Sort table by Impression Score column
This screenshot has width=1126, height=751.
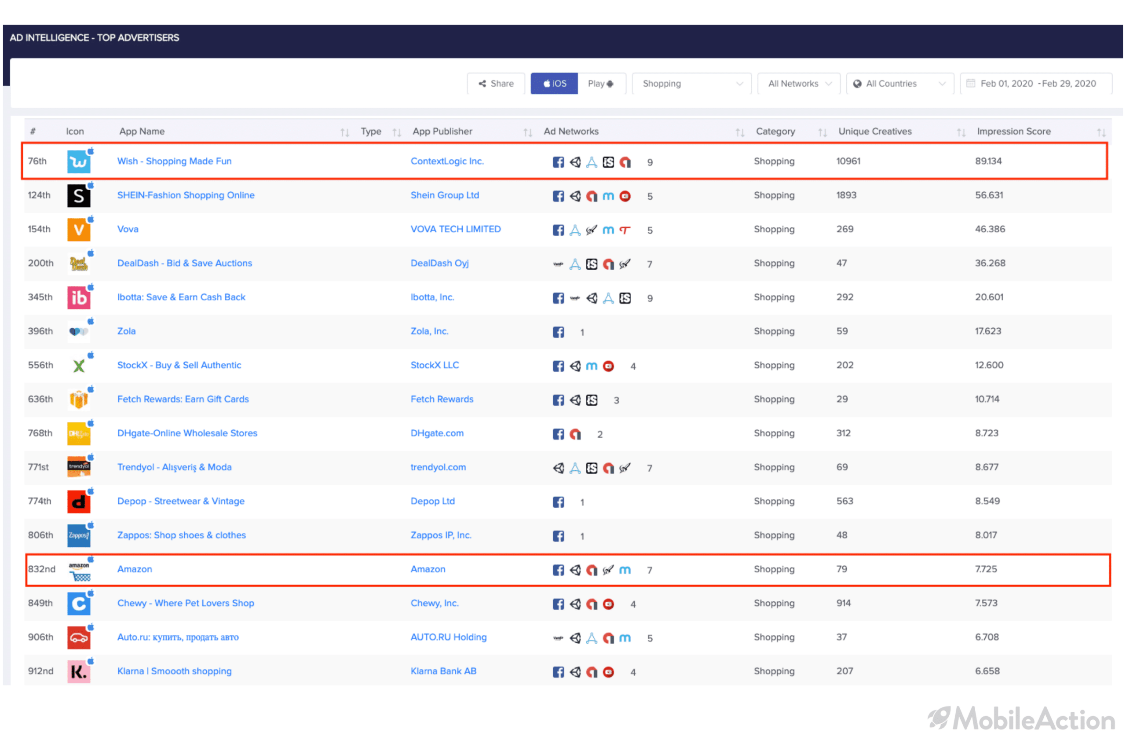pos(1101,132)
